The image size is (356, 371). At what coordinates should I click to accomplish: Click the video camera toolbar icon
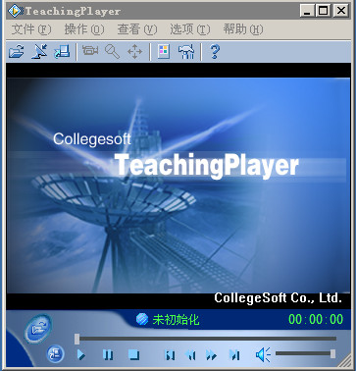90,51
